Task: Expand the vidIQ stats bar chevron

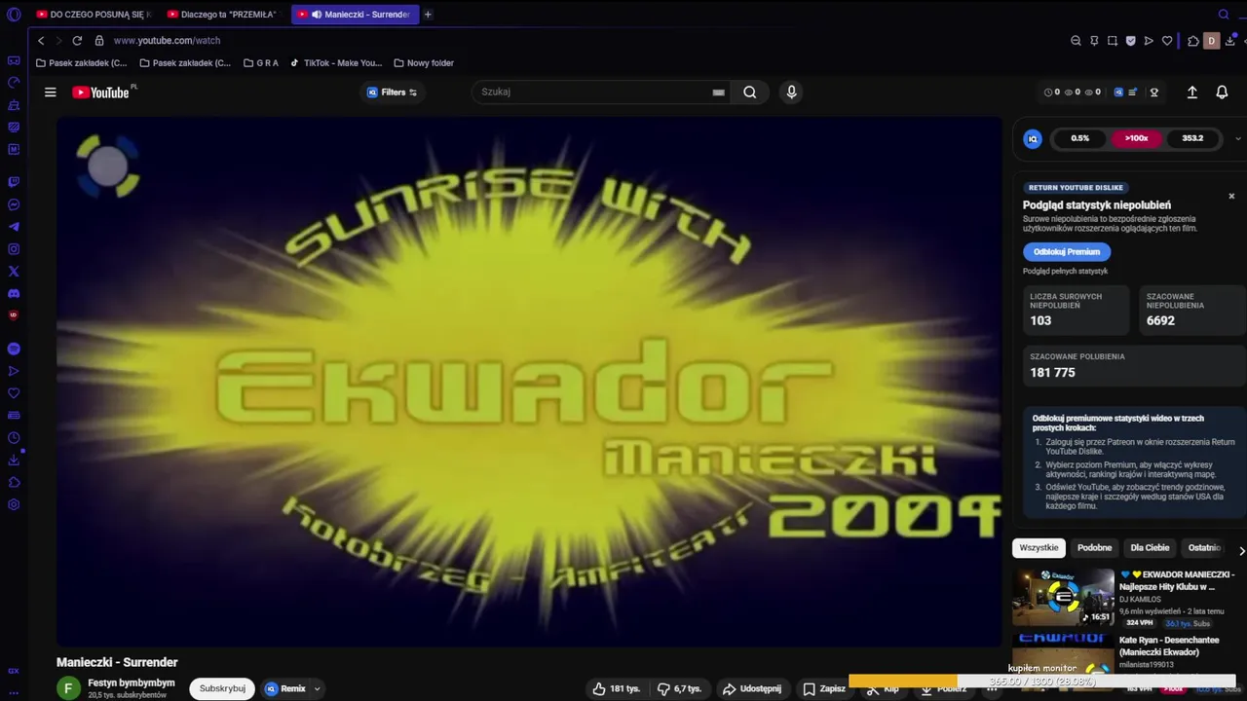Action: click(1238, 138)
